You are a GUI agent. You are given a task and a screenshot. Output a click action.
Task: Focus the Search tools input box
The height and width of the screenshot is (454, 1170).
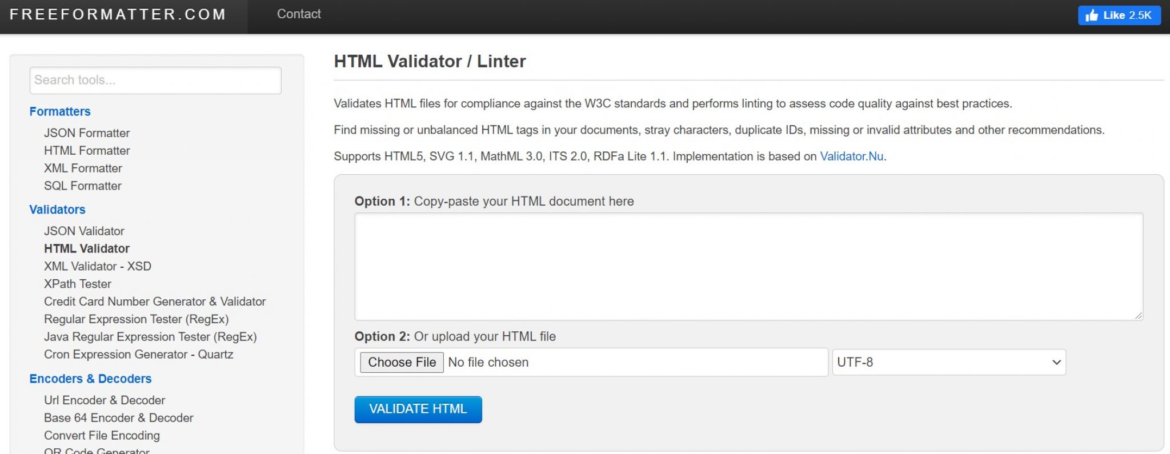click(x=155, y=80)
